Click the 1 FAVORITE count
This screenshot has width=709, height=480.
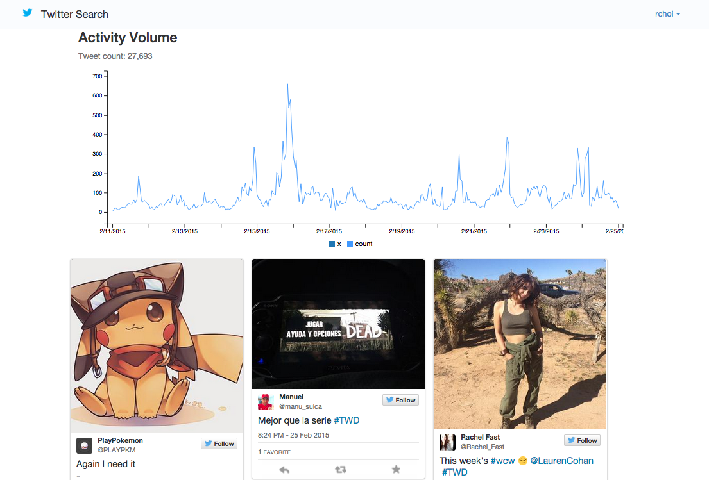[275, 452]
